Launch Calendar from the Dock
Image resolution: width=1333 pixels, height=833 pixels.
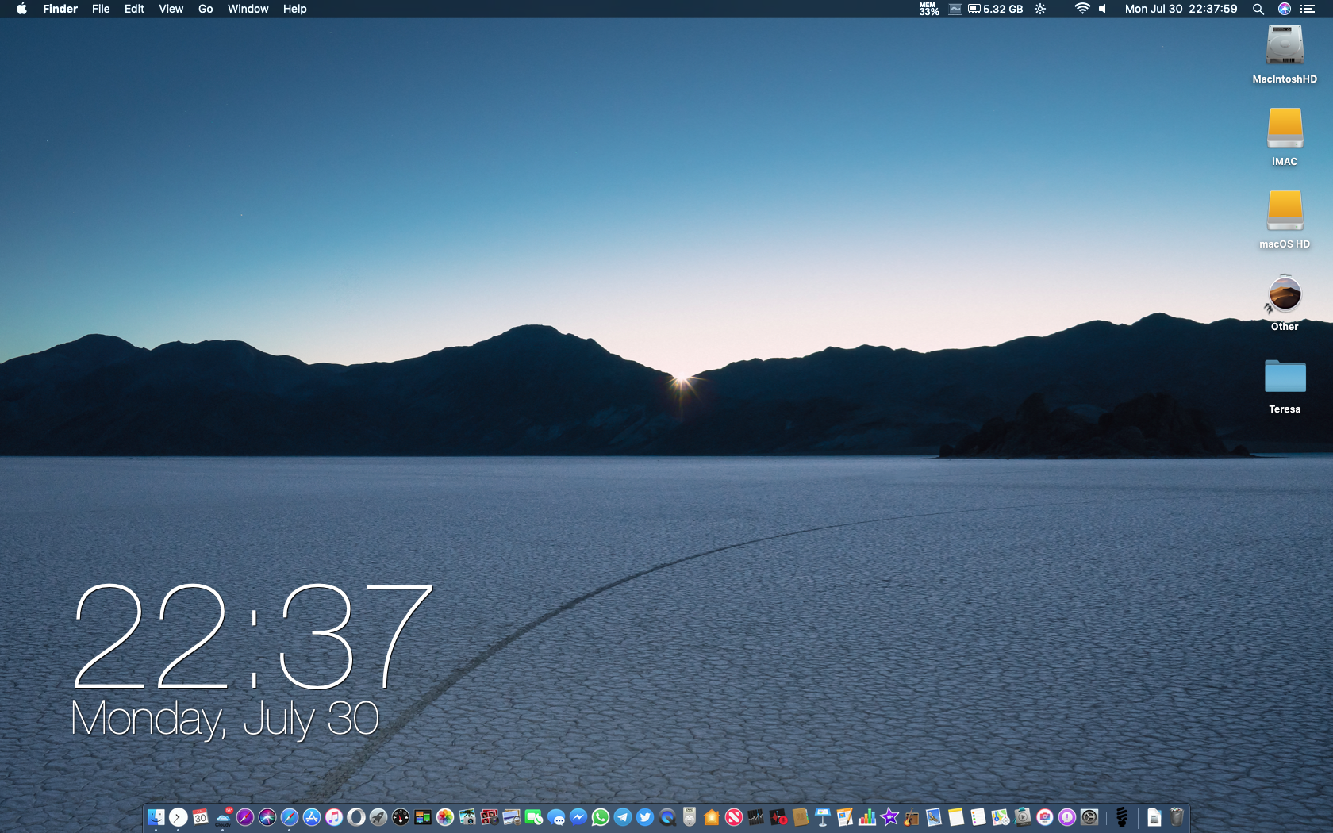[201, 817]
